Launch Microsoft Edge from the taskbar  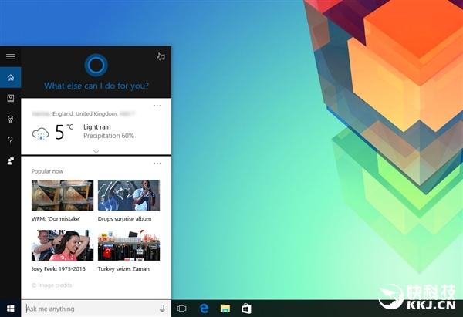coord(204,309)
